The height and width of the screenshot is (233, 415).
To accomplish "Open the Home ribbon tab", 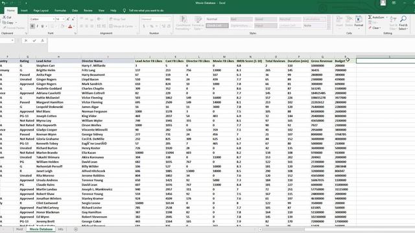I will pyautogui.click(x=11, y=10).
